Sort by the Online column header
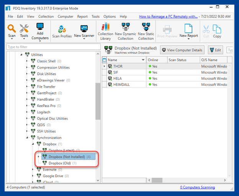Viewport: 239px width, 196px height. pos(157,60)
